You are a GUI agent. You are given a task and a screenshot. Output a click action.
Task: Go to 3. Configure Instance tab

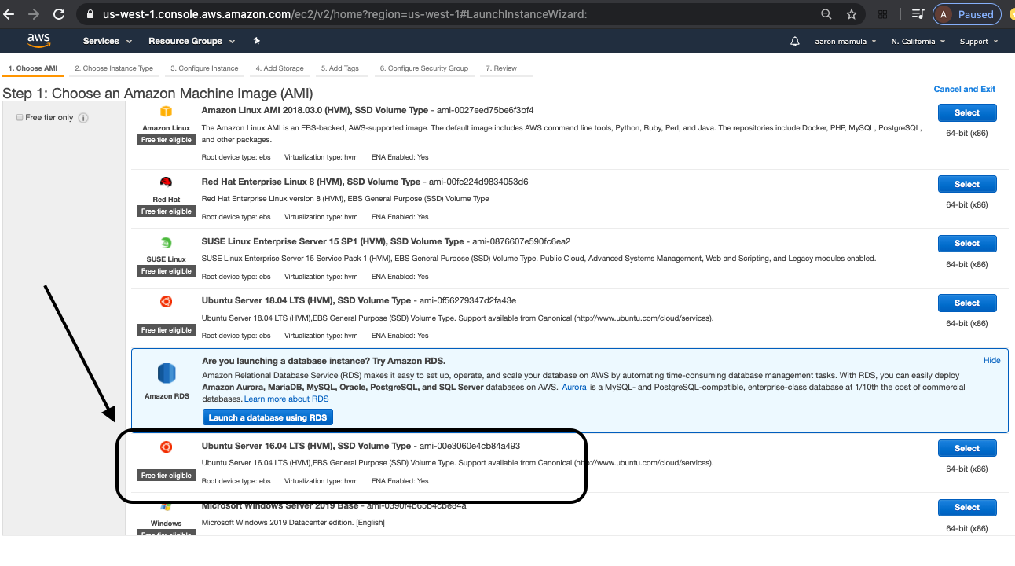coord(204,68)
